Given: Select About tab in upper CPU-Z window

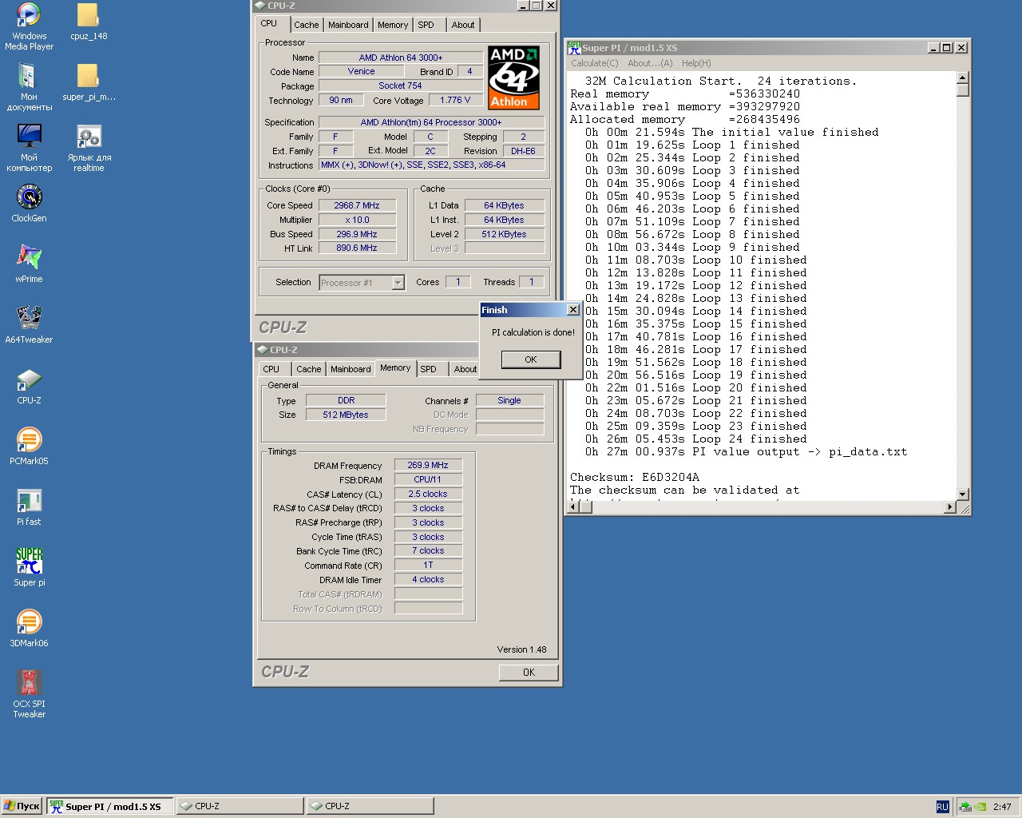Looking at the screenshot, I should [463, 25].
